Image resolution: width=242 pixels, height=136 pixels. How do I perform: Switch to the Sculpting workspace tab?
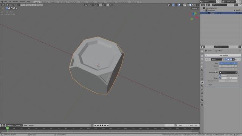tap(53, 2)
